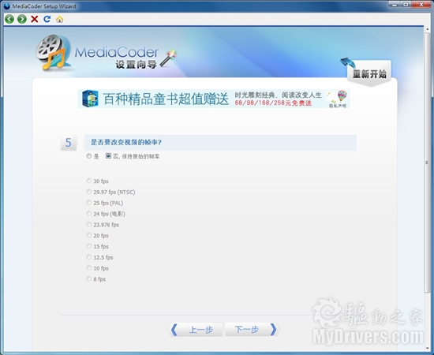
Task: Open the Home page icon
Action: pos(59,19)
